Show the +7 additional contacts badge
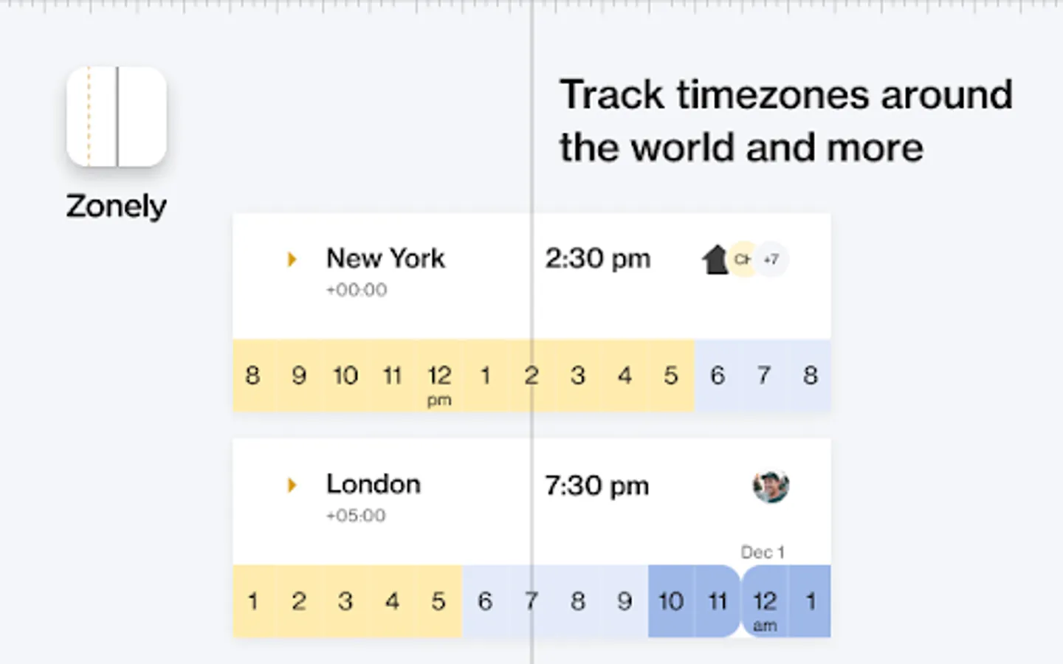Screen dimensions: 1063x664 point(771,259)
